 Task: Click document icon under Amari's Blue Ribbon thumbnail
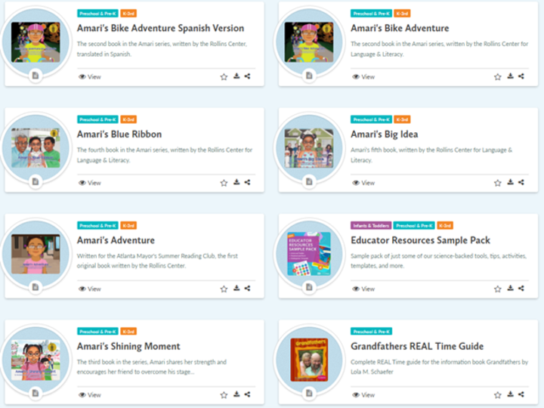click(x=36, y=181)
